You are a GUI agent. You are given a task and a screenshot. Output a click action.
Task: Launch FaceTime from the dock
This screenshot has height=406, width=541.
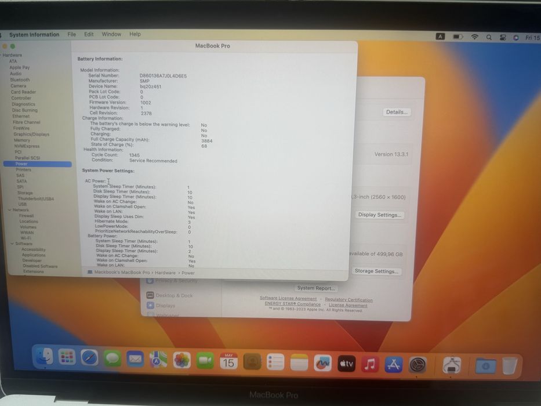pyautogui.click(x=205, y=361)
